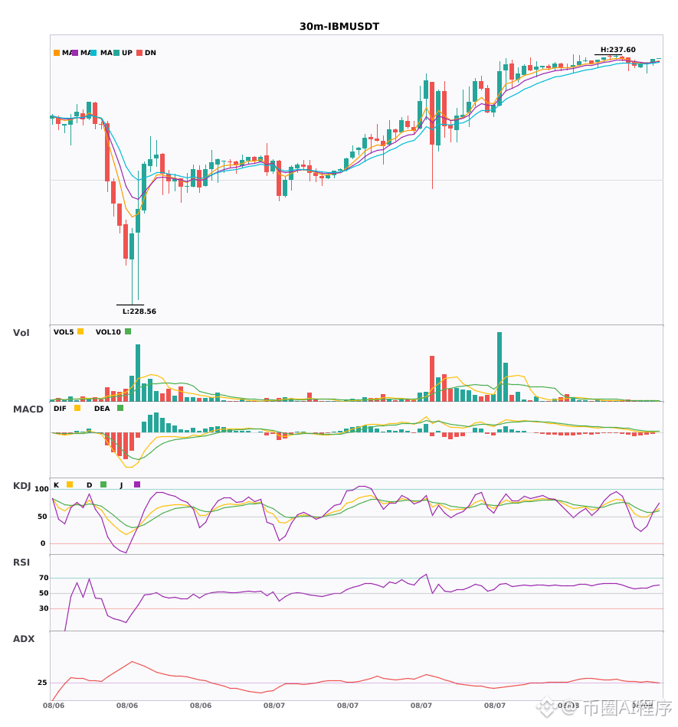This screenshot has height=727, width=678.
Task: Click the VOL5 legend label
Action: coord(64,332)
